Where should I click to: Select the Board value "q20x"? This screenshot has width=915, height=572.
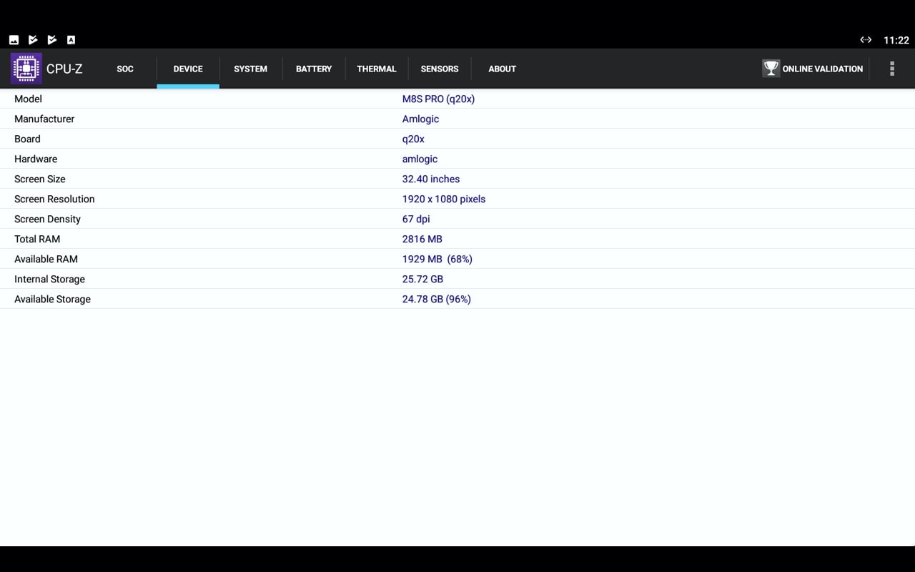click(x=413, y=139)
